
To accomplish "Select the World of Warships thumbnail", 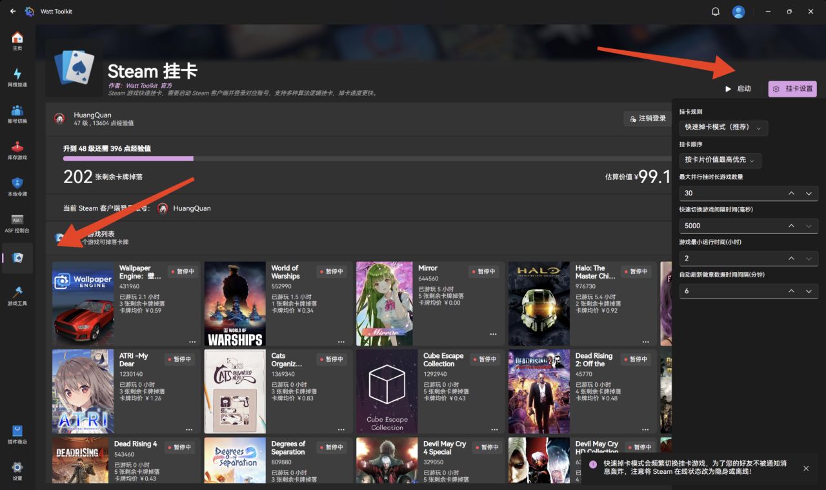I will coord(235,304).
